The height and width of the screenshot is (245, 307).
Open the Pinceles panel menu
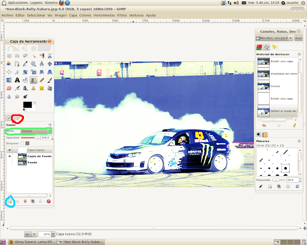pyautogui.click(x=299, y=141)
